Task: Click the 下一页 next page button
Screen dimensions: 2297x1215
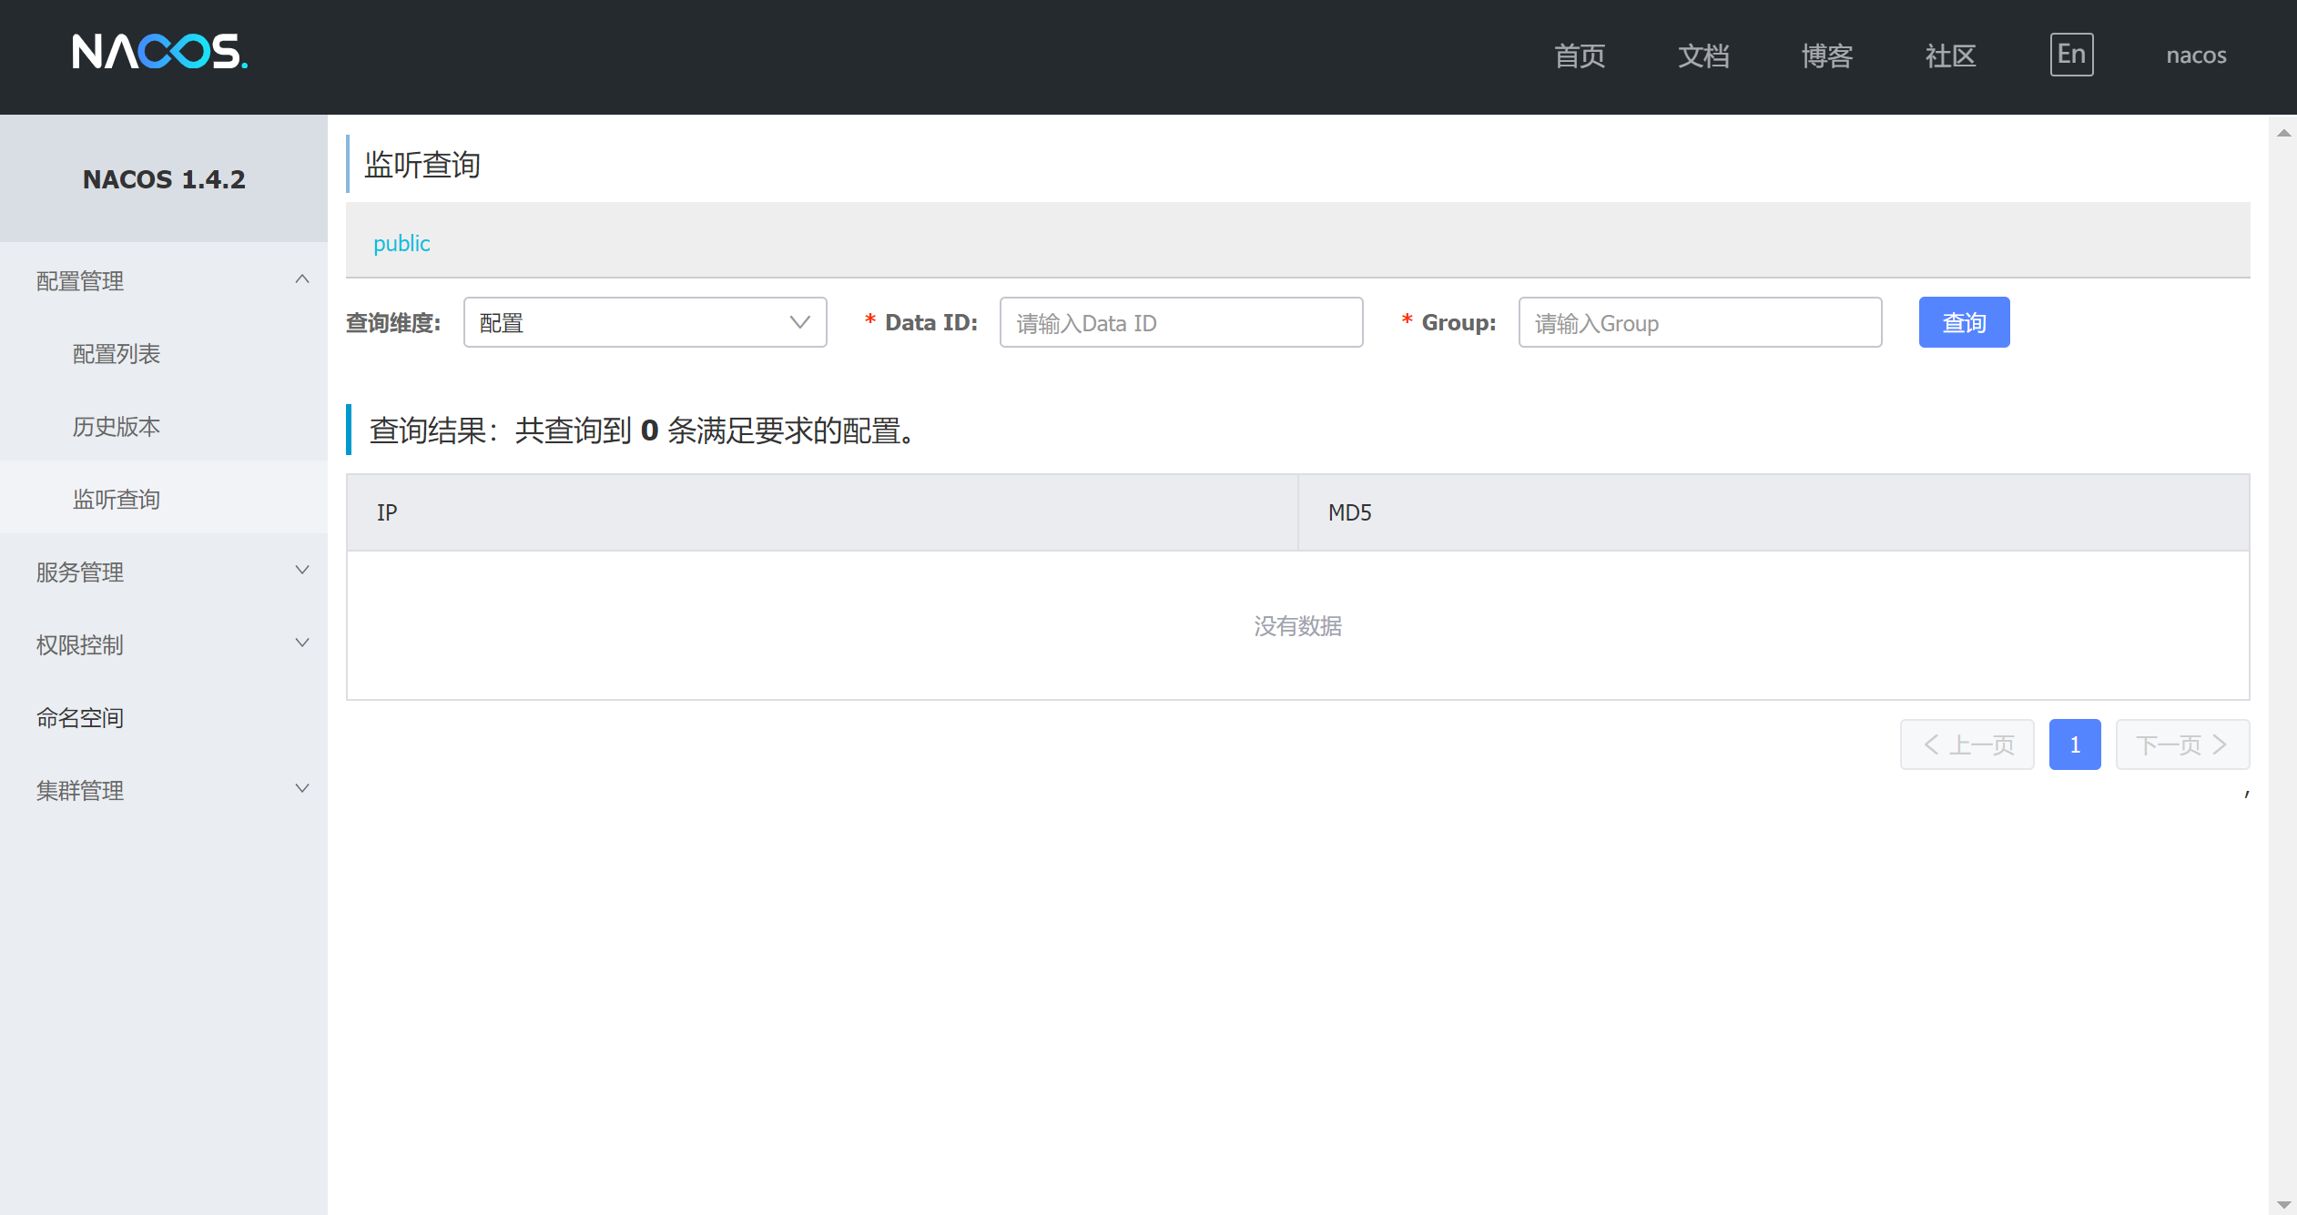Action: 2182,744
